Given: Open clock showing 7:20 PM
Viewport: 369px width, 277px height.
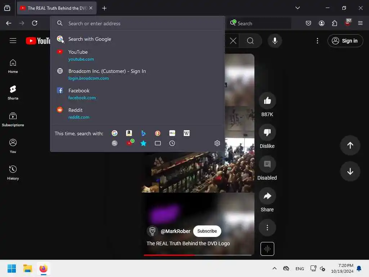Looking at the screenshot, I should point(342,268).
